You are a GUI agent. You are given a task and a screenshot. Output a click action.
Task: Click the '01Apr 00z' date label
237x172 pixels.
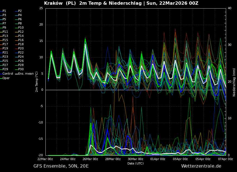coord(158,159)
